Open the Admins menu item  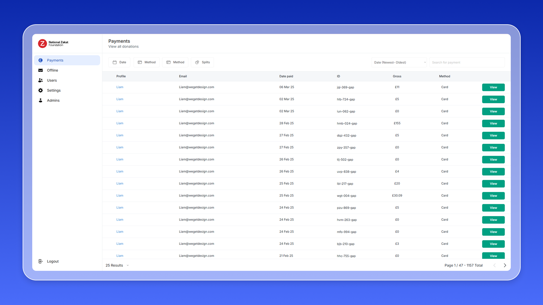[53, 100]
